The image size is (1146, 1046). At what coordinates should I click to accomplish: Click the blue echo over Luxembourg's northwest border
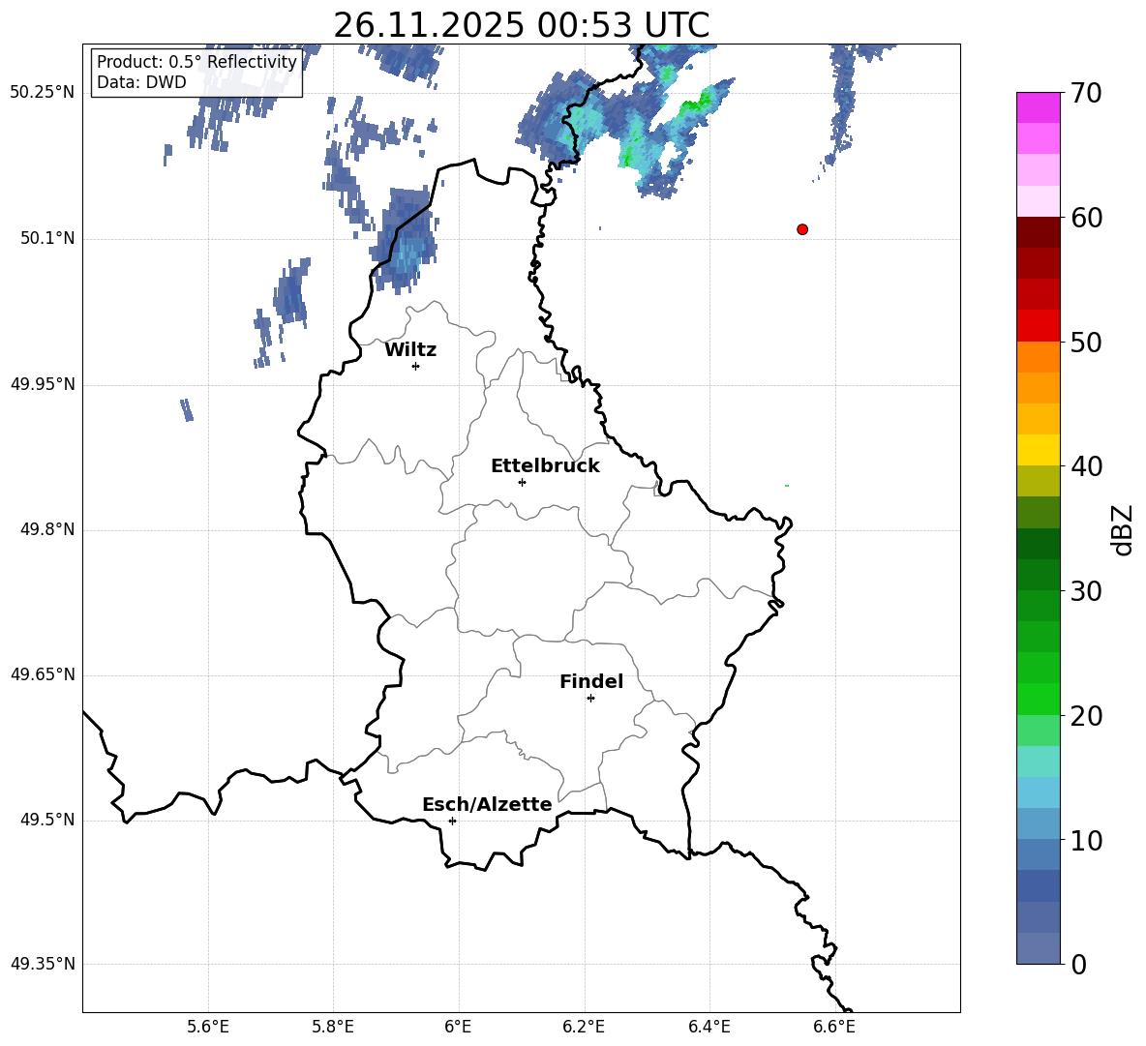(405, 240)
